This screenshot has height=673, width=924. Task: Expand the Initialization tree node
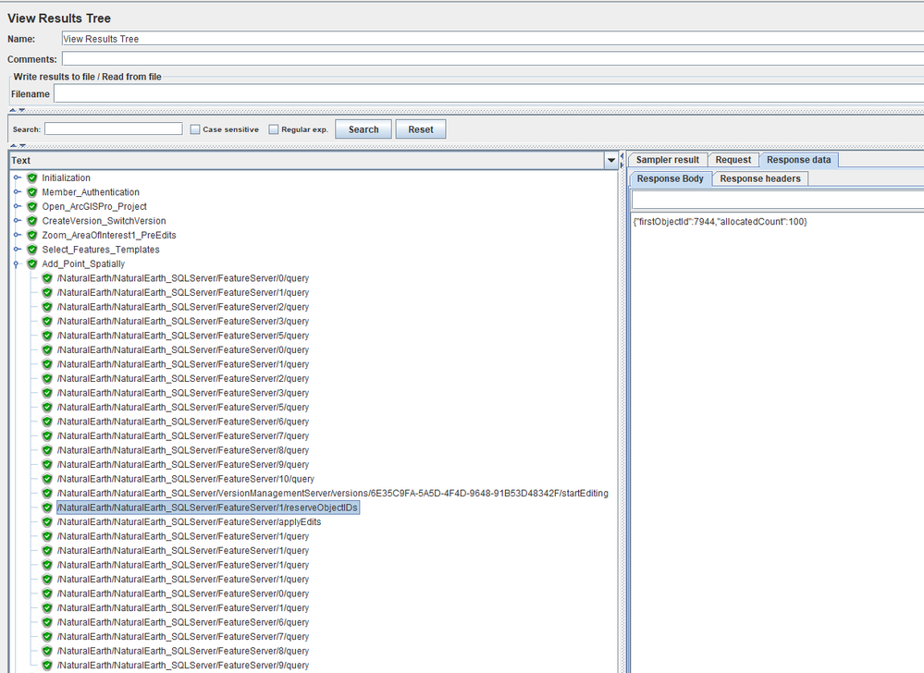[x=17, y=177]
